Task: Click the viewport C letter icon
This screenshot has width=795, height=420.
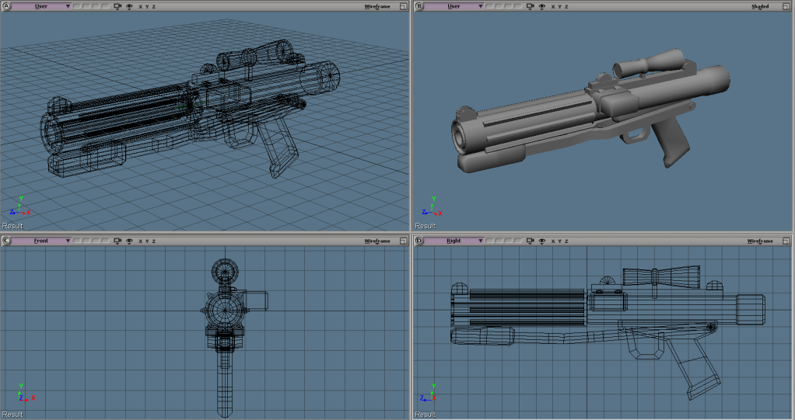Action: click(x=6, y=241)
